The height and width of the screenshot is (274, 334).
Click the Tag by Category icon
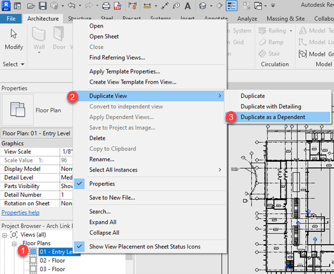[176, 6]
